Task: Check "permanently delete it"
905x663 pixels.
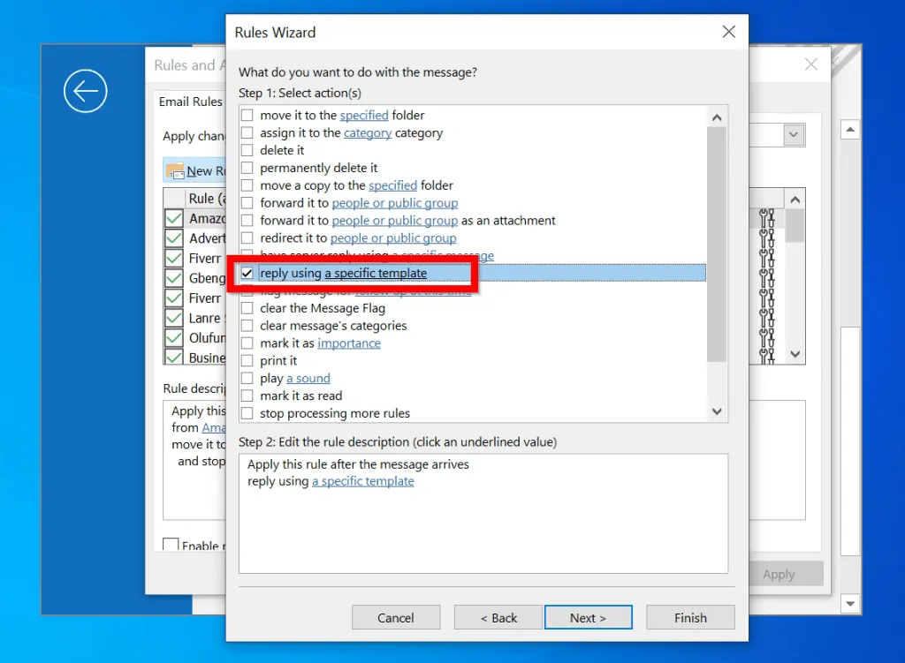Action: coord(246,167)
